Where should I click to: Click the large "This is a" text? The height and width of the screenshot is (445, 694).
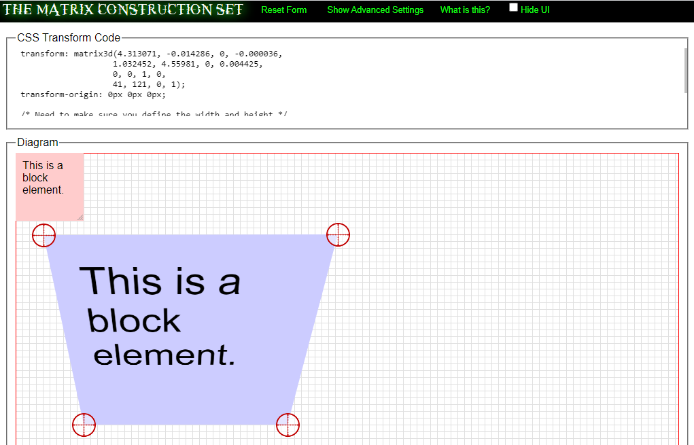coord(160,281)
